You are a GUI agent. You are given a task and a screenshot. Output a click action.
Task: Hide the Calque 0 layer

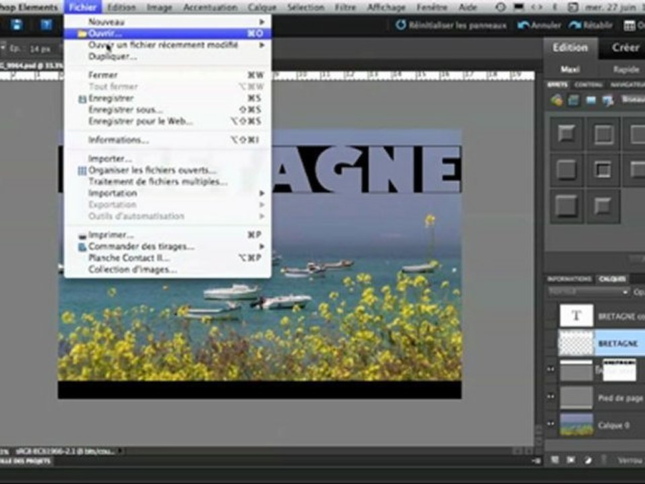[x=550, y=424]
